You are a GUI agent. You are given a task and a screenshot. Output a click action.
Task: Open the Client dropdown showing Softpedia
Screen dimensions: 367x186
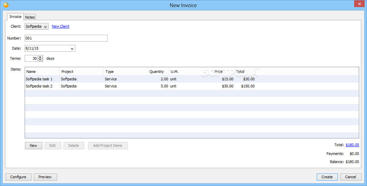pos(36,26)
